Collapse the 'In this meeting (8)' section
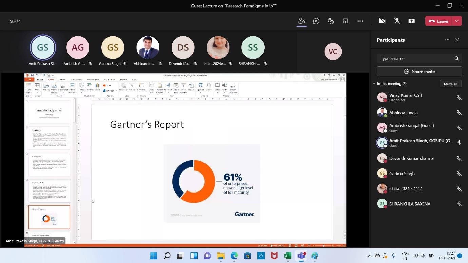468x263 pixels. (374, 84)
